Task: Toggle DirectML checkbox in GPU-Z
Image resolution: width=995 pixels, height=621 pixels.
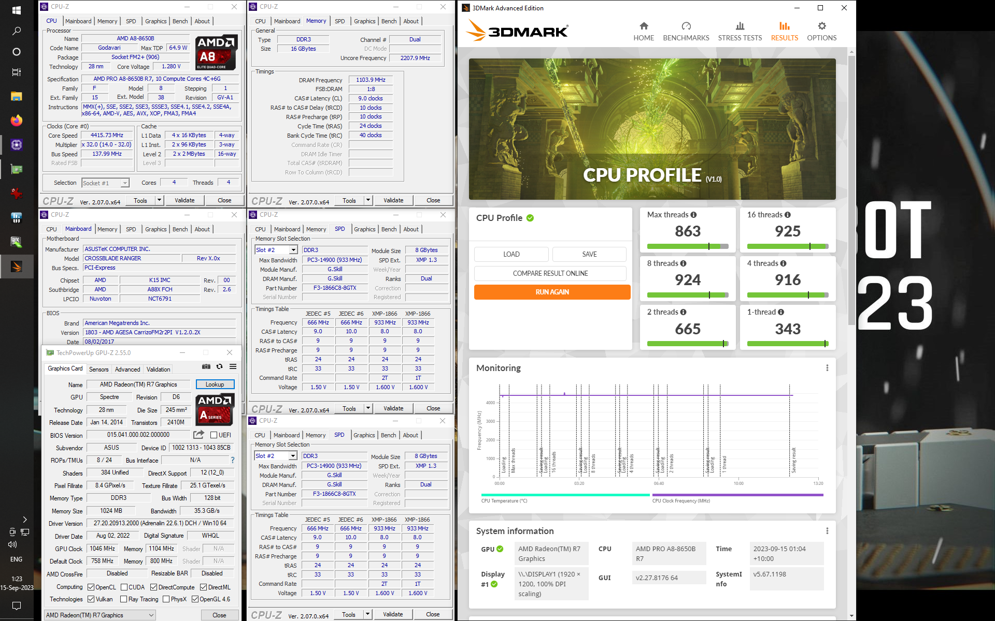Action: click(204, 587)
